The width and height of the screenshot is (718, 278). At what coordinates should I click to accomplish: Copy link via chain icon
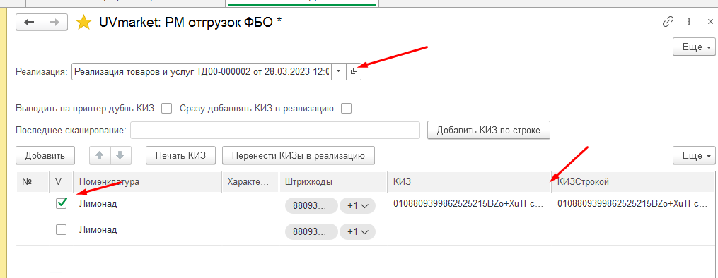[x=668, y=21]
